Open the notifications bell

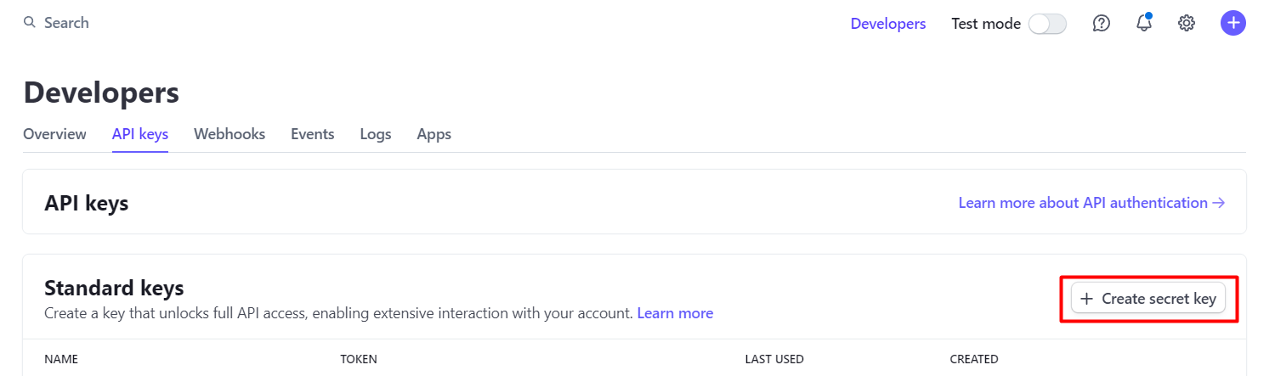1144,24
